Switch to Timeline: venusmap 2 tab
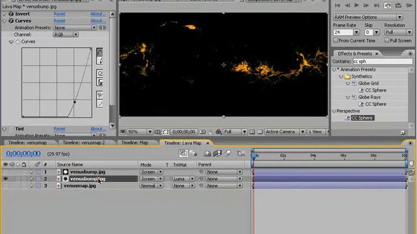417x234 pixels. [84, 143]
